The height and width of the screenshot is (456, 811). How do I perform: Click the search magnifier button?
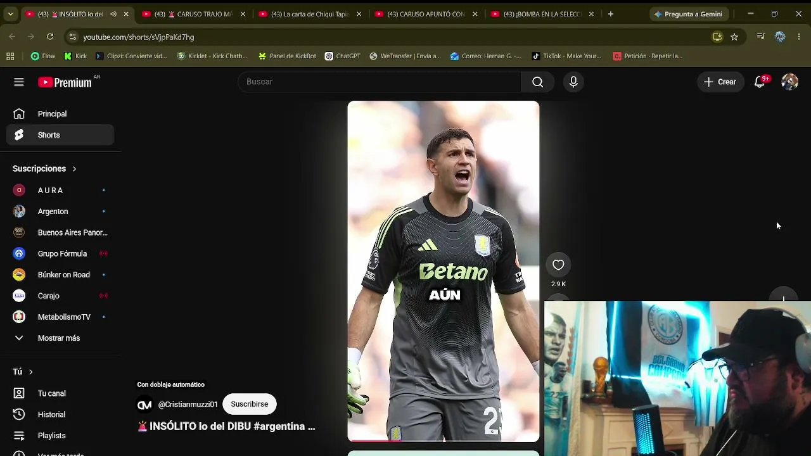pyautogui.click(x=537, y=82)
